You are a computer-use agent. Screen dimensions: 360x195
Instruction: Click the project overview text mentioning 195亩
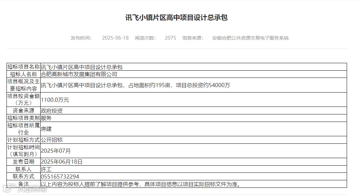[135, 85]
